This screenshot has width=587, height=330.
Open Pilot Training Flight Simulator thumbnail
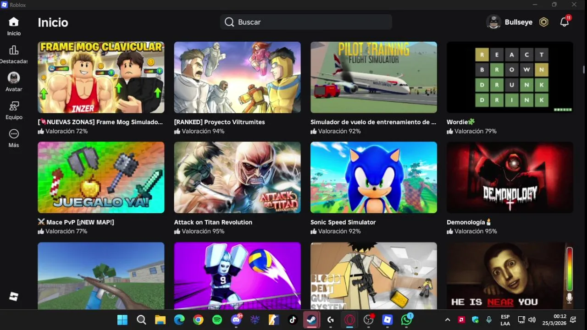tap(374, 77)
